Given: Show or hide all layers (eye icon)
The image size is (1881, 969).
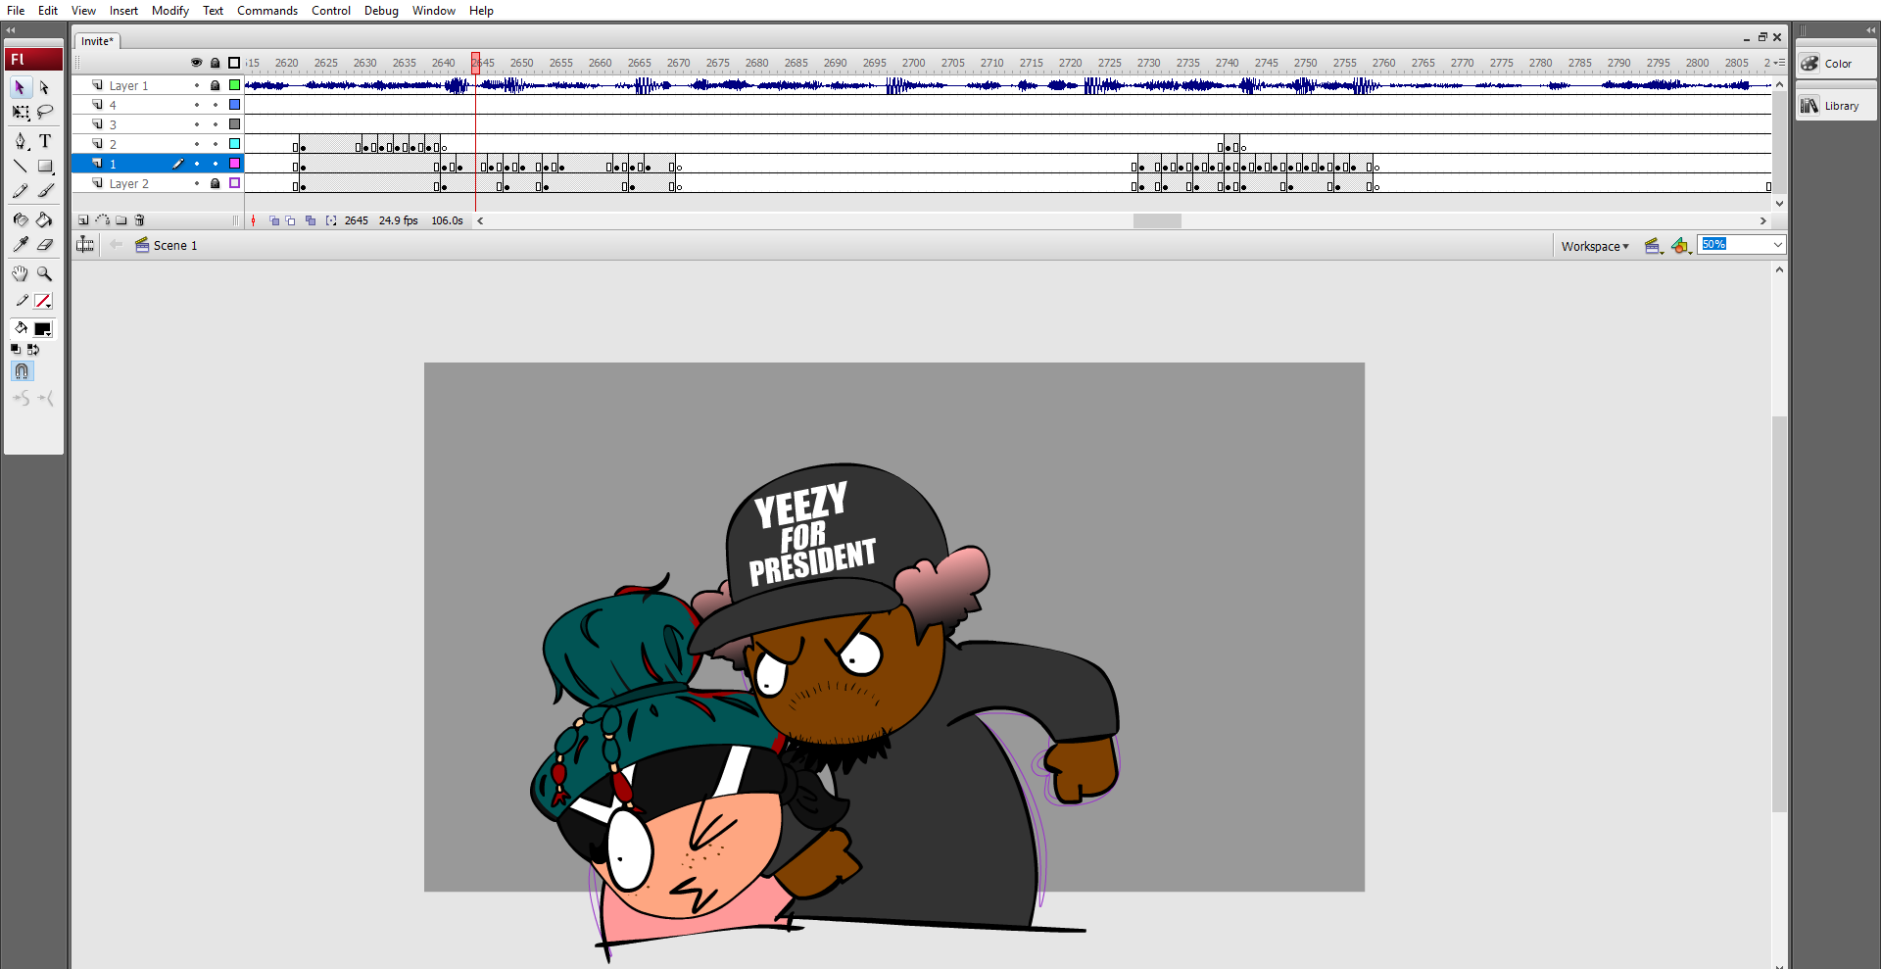Looking at the screenshot, I should pos(197,63).
